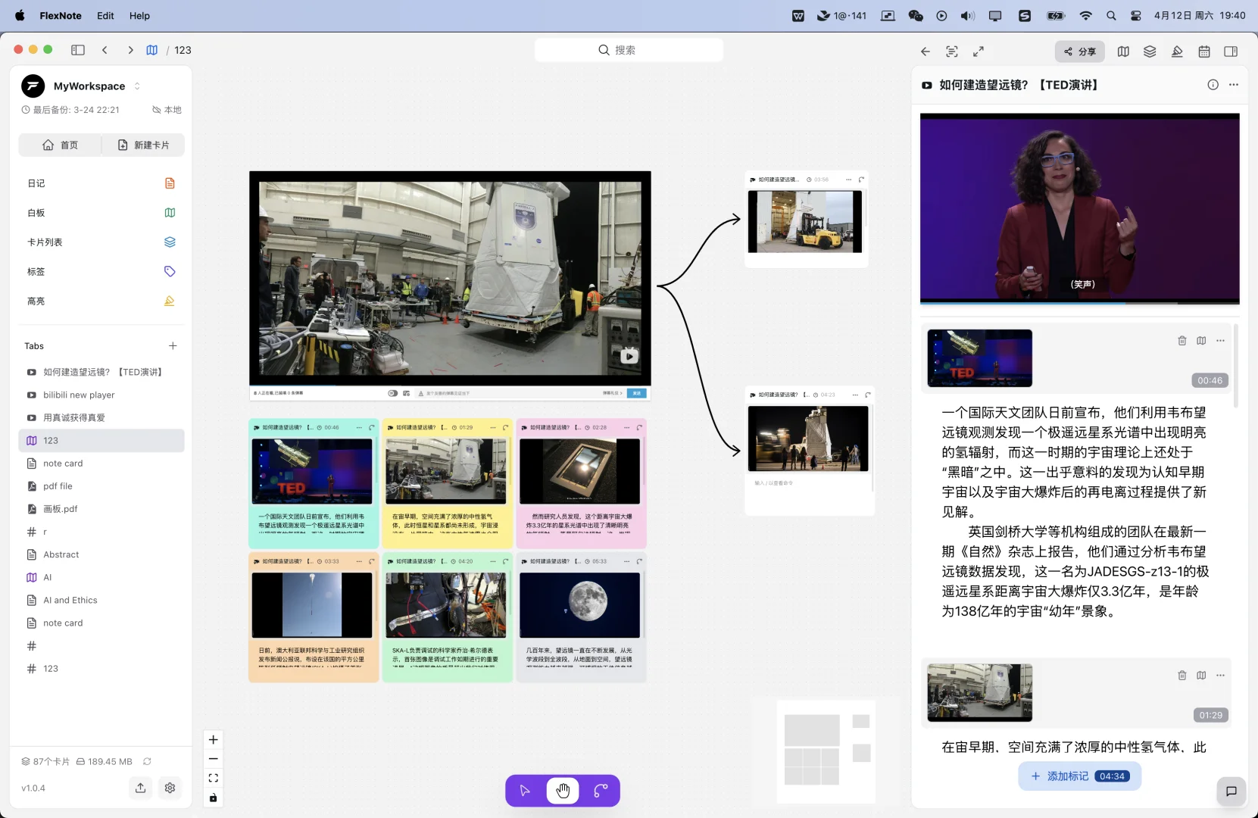1258x818 pixels.
Task: Click the jump arrow on the 03:33 canvas card
Action: tap(371, 561)
